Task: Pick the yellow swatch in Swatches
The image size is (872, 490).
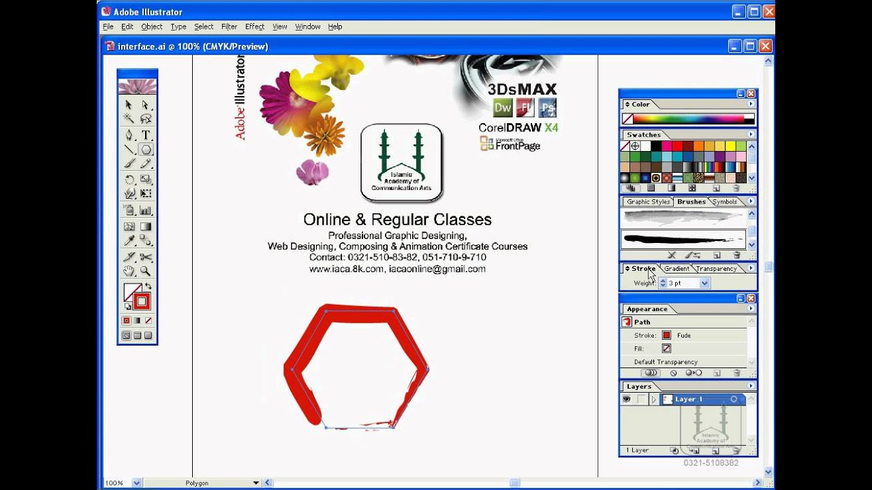Action: 730,146
